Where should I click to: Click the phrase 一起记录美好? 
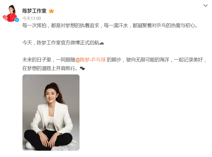point(188,60)
